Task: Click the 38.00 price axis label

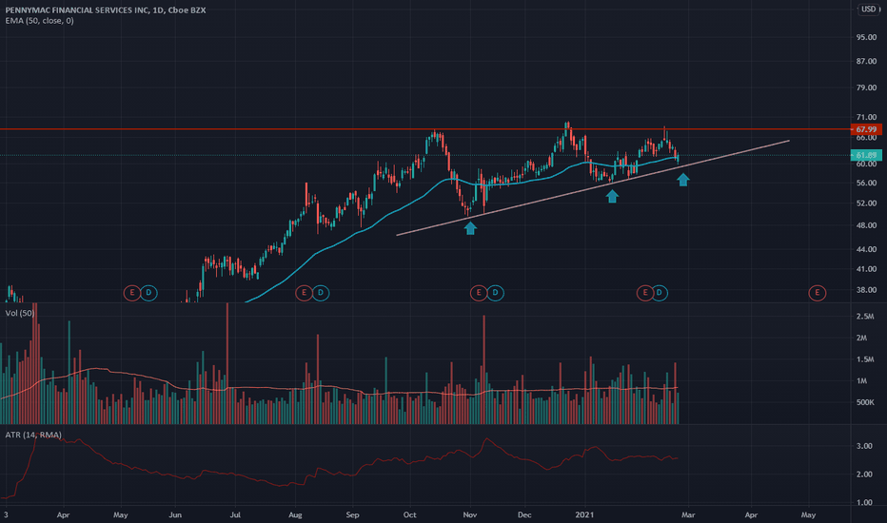Action: 866,290
